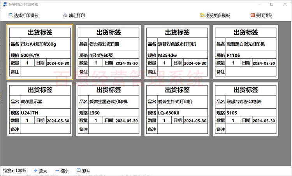Click the 选择打印模板 magnifier icon
Viewport: 292px width, 176px height.
(11, 15)
